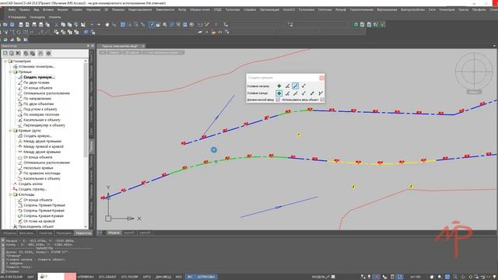The image size is (498, 280).
Task: Choose angle icon in end condition row
Action: [287, 93]
